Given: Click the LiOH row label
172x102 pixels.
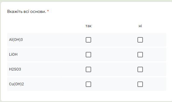Looking at the screenshot, I should tap(13, 54).
